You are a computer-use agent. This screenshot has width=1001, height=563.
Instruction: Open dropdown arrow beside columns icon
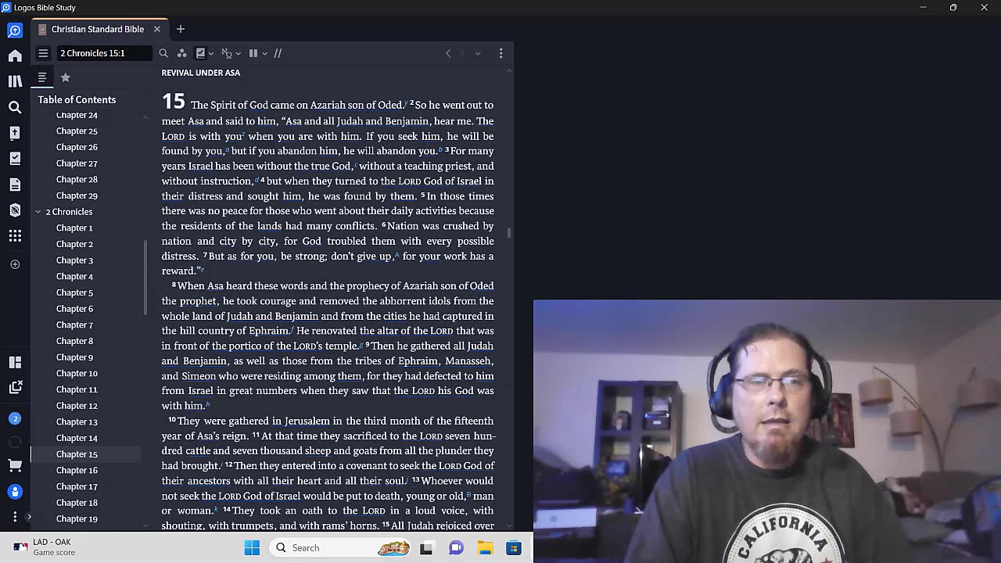[265, 54]
